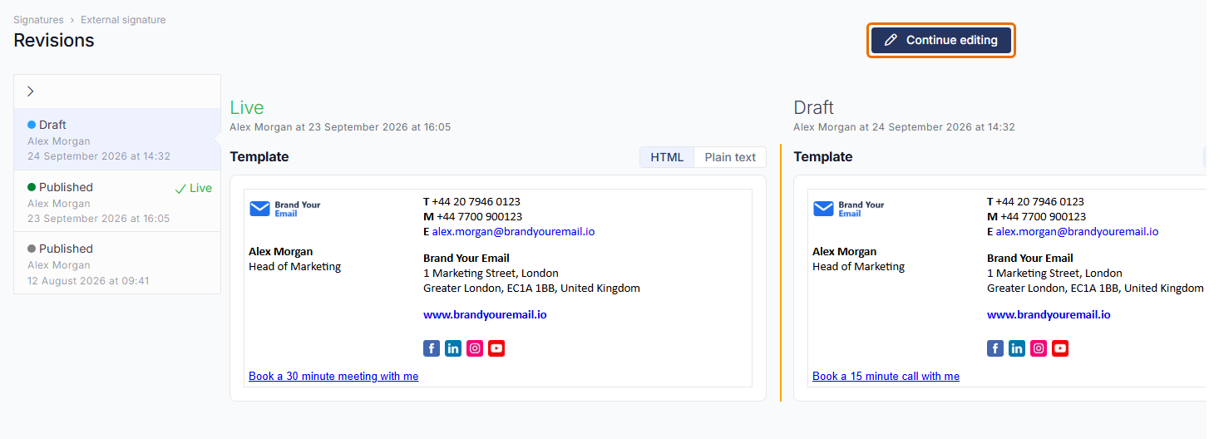
Task: Click Head of Marketing in Draft signature
Action: (858, 267)
